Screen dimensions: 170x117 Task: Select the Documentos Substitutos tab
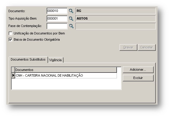coord(28,60)
